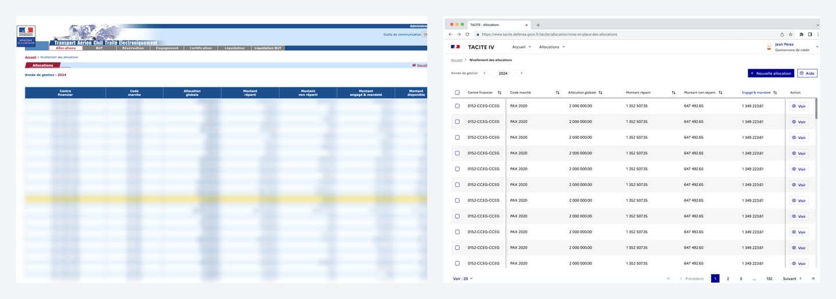Click the Aide help button

point(807,74)
